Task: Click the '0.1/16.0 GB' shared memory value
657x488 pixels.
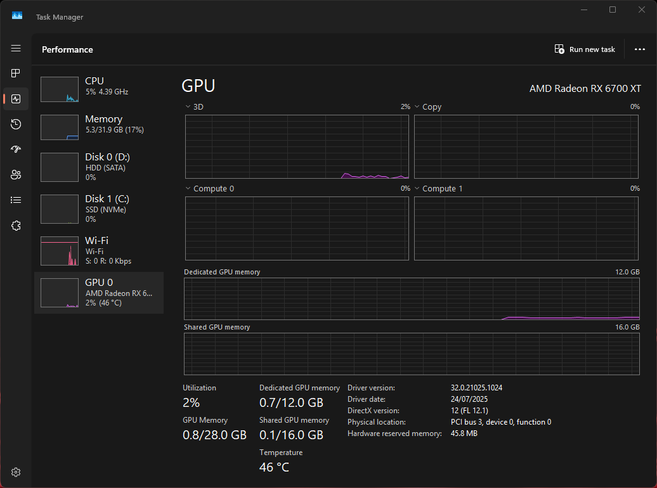Action: tap(291, 435)
